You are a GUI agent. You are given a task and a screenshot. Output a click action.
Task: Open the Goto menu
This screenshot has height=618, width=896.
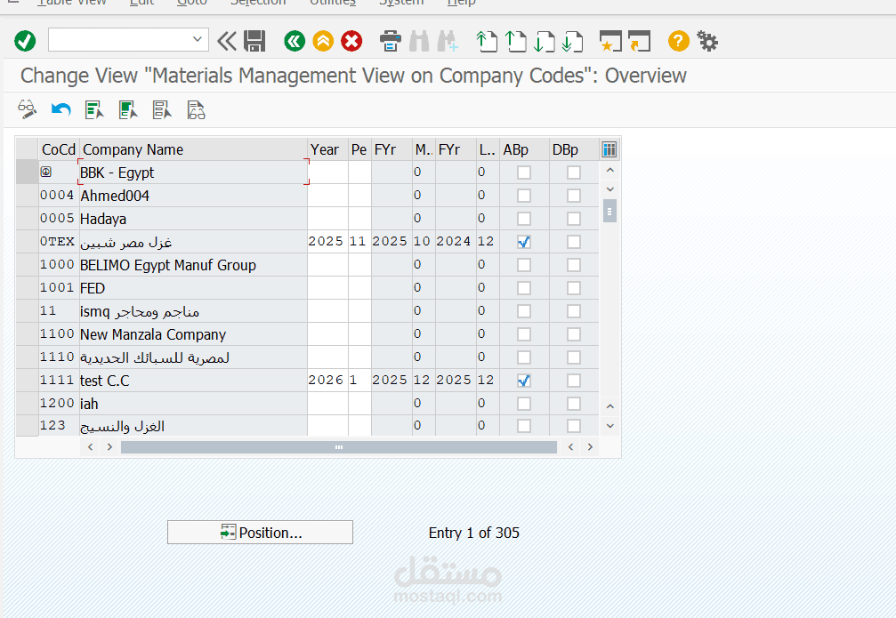coord(192,4)
